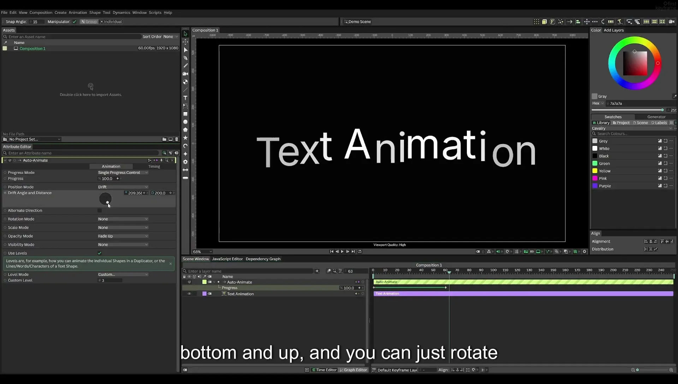The width and height of the screenshot is (678, 384).
Task: Switch manipulator to Group mode
Action: [89, 22]
